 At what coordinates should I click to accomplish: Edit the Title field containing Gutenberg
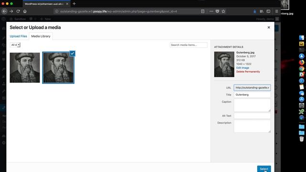(x=252, y=95)
